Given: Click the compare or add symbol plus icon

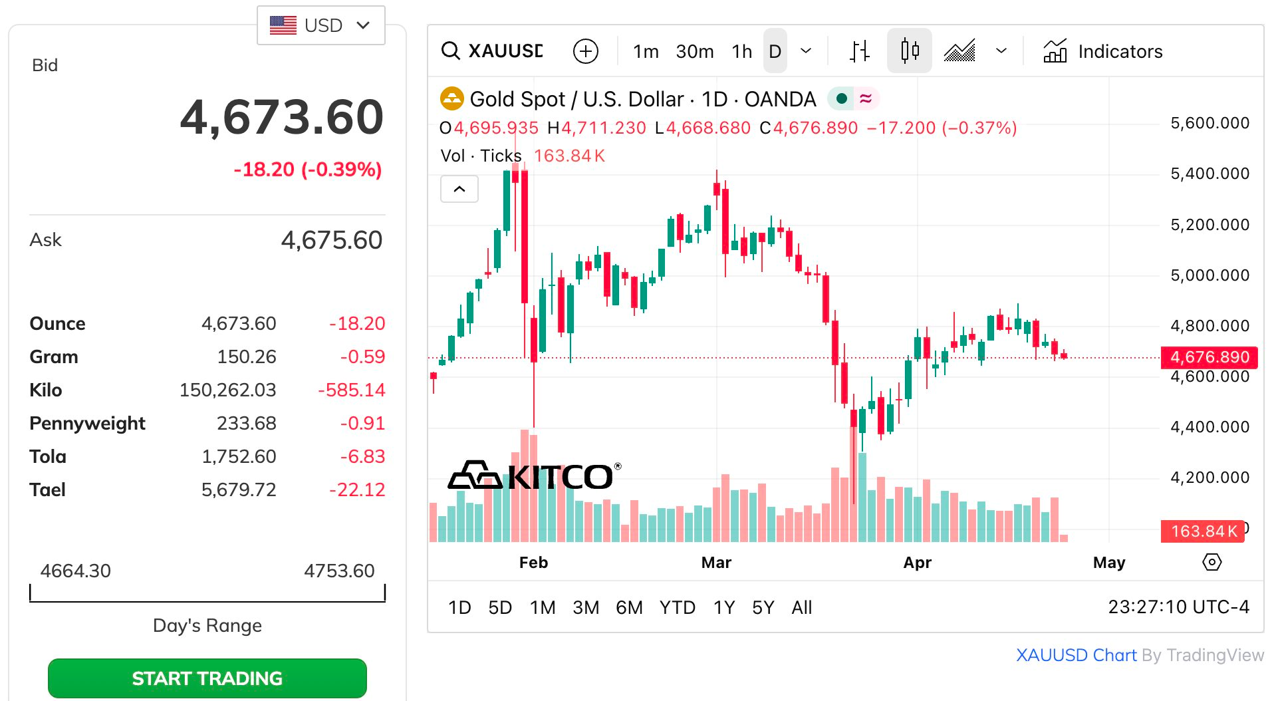Looking at the screenshot, I should point(585,51).
